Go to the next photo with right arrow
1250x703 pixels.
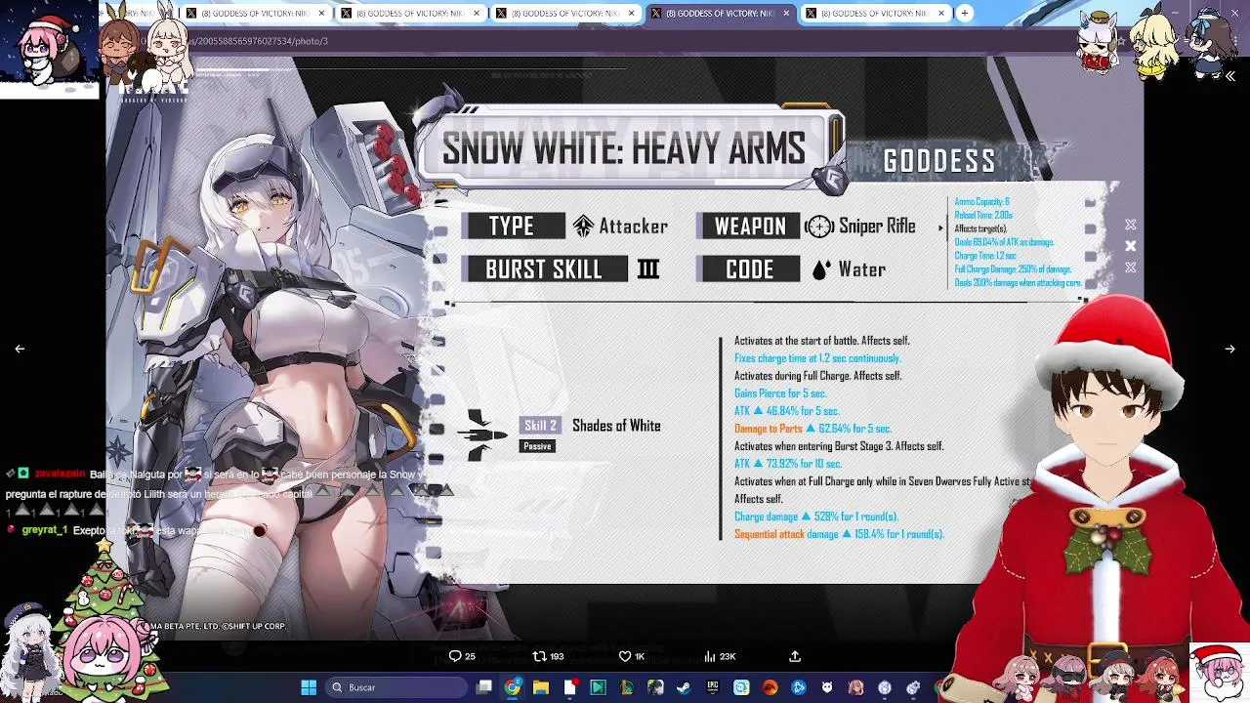point(1229,349)
